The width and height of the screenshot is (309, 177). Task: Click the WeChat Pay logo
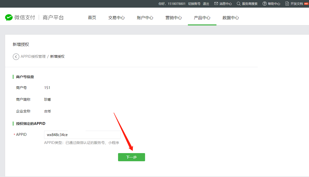[x=9, y=18]
